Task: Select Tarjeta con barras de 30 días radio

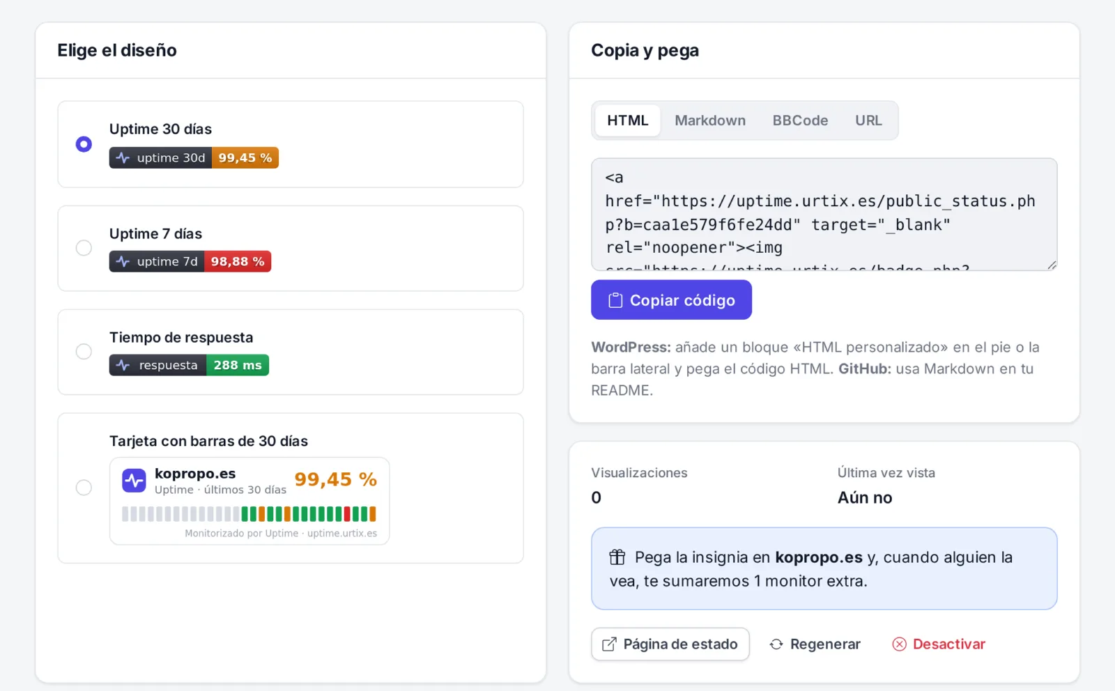Action: coord(84,488)
